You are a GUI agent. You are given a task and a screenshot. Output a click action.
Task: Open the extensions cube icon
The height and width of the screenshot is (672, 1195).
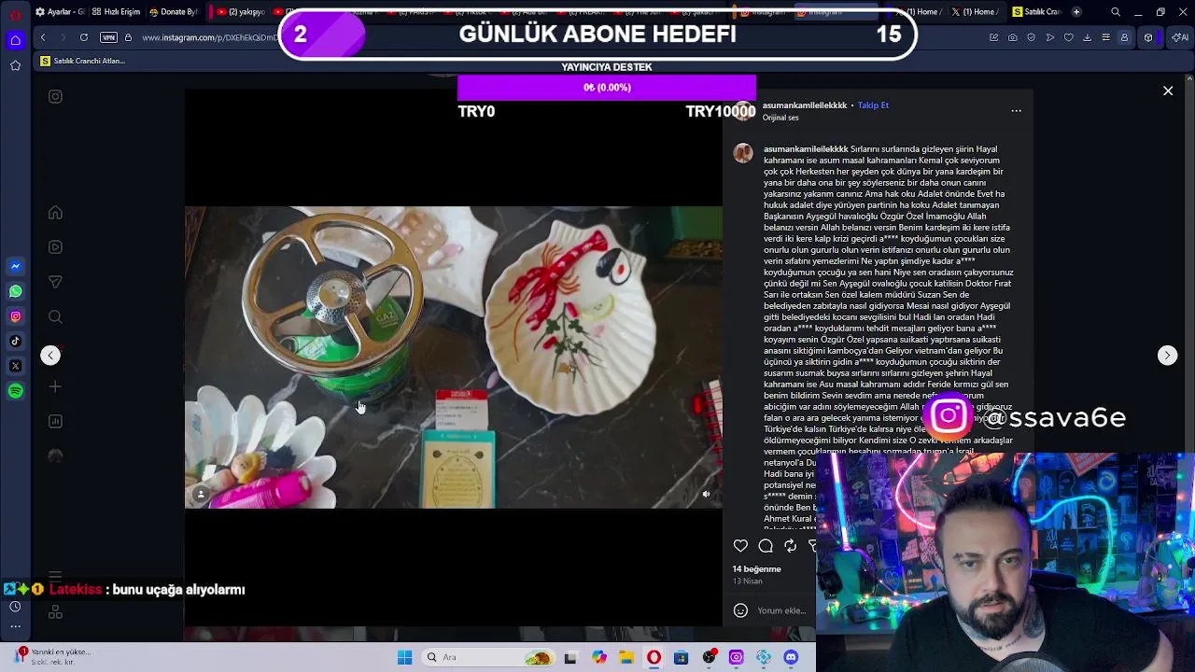[1148, 37]
